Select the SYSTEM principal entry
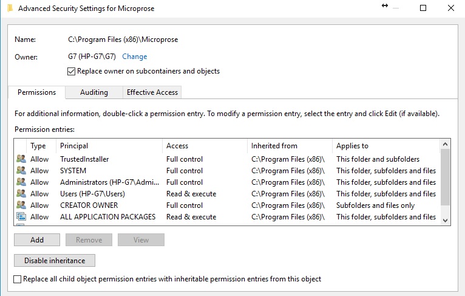 (73, 171)
